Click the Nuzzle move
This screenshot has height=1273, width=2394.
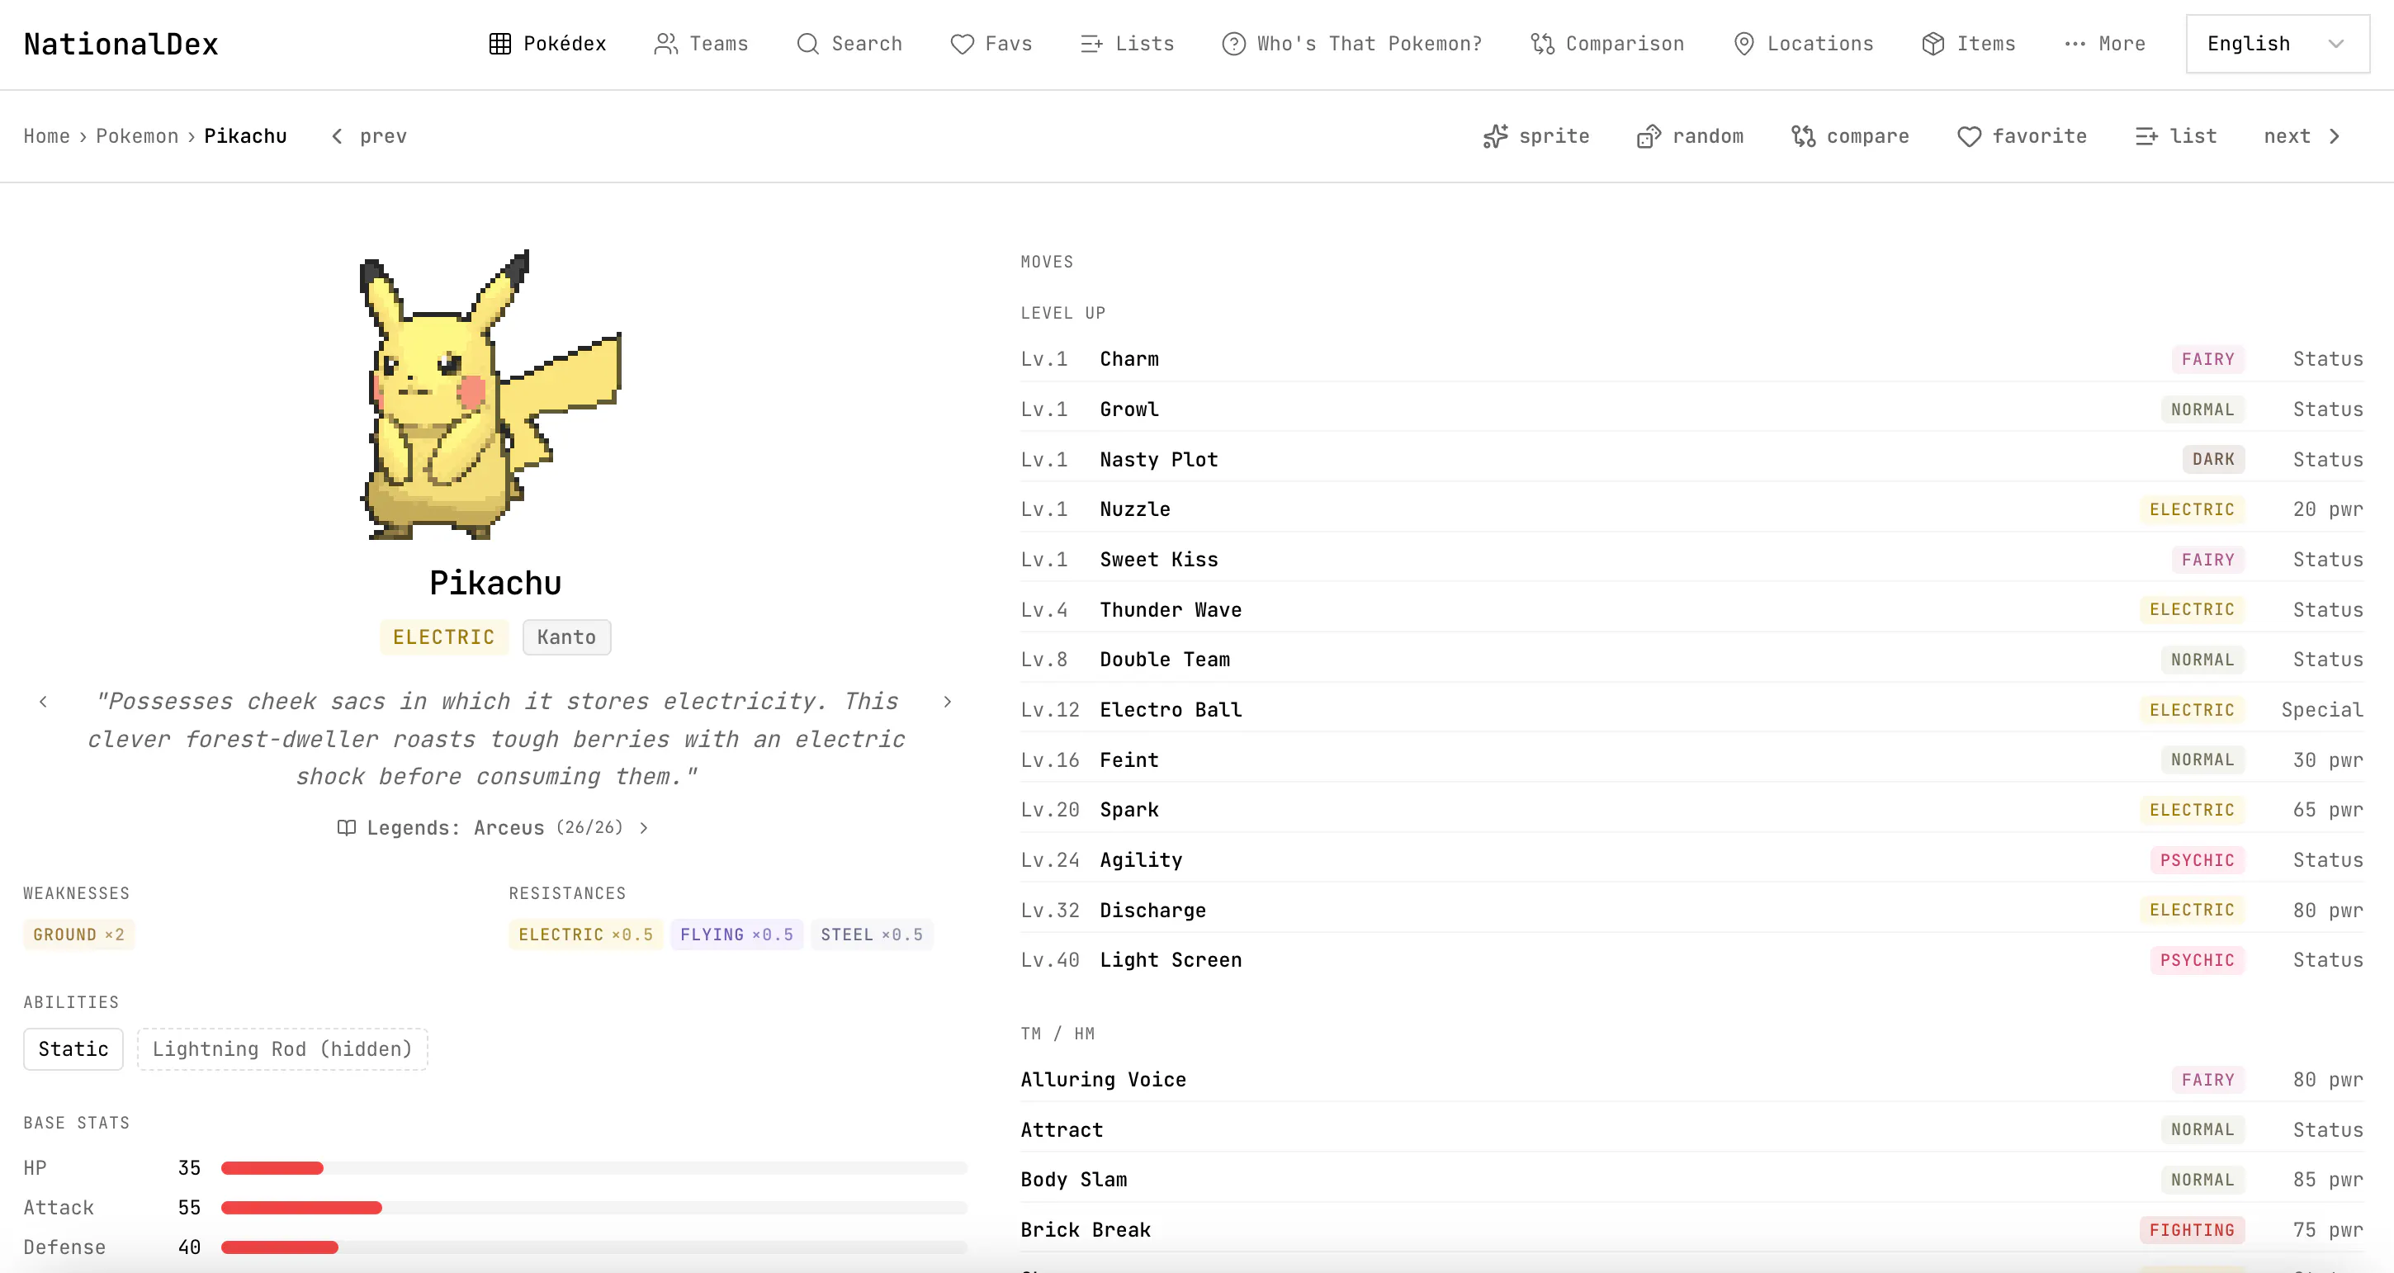[1135, 510]
